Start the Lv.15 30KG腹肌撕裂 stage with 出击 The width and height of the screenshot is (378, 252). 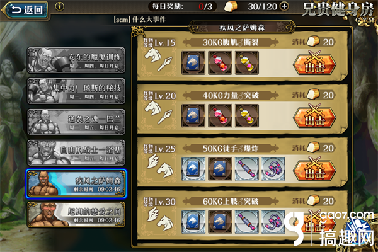(314, 63)
